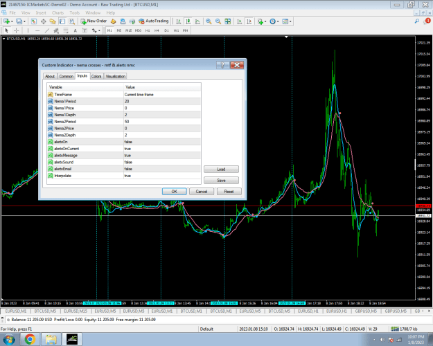Expand the Profiles dropdown arrow
This screenshot has width=433, height=346.
coord(24,21)
